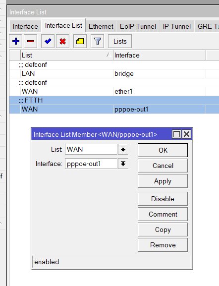
Task: Switch to the Ethernet tab
Action: (101, 26)
